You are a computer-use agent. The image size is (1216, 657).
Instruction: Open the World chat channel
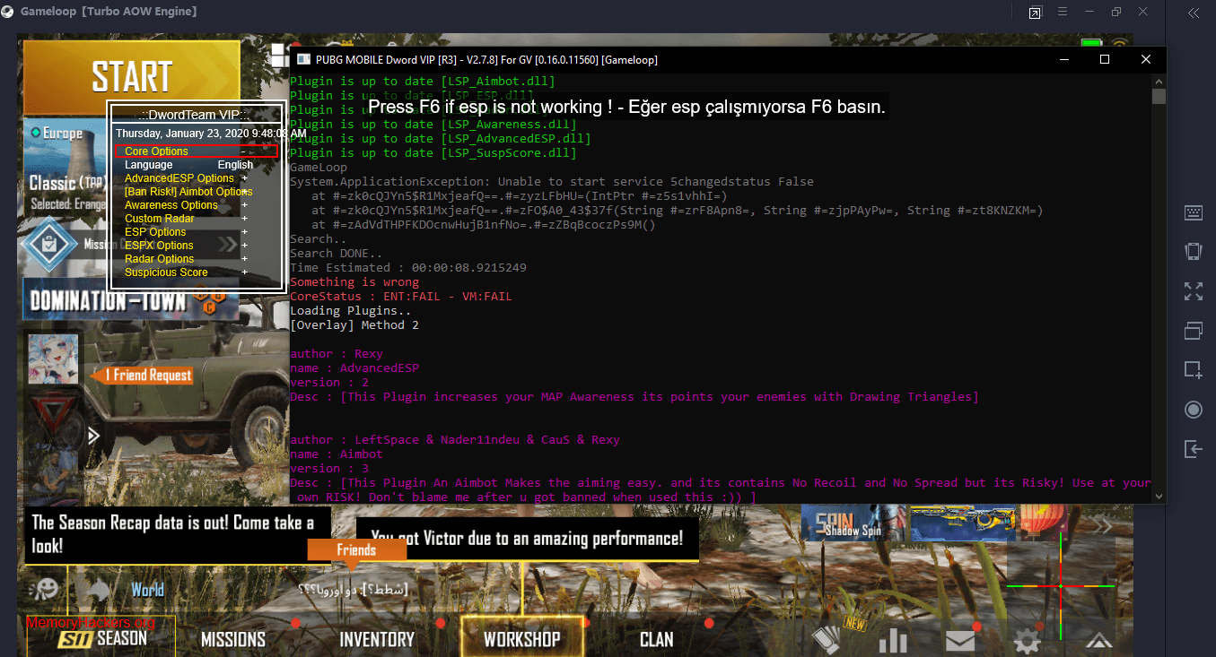[x=147, y=589]
